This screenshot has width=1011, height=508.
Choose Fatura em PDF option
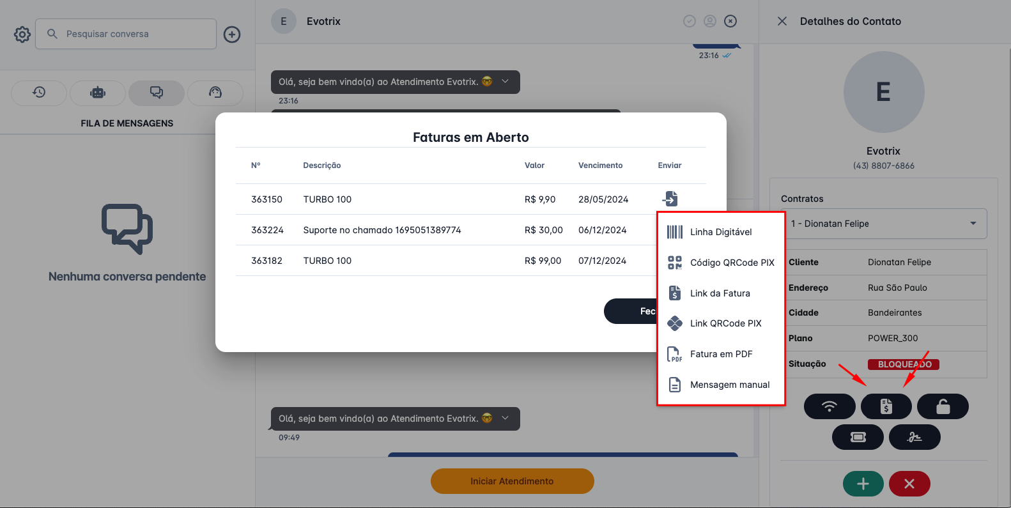point(721,354)
